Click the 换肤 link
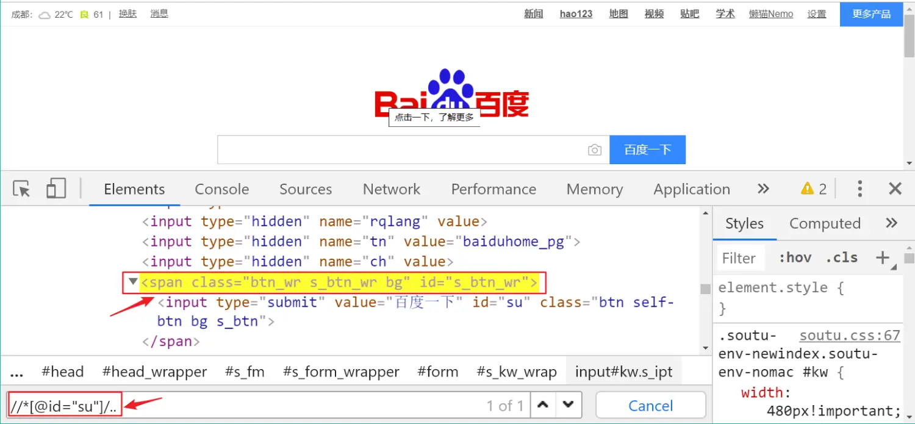915x424 pixels. 127,14
